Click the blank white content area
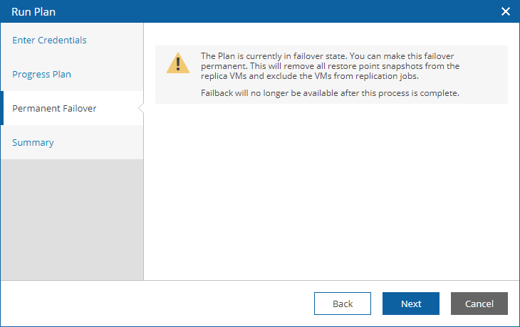This screenshot has width=520, height=327. 332,192
